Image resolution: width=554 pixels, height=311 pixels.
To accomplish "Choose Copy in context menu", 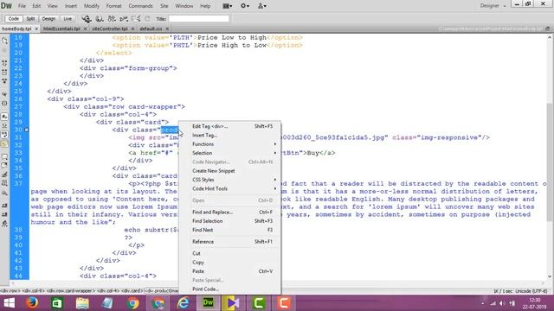I will pyautogui.click(x=233, y=263).
